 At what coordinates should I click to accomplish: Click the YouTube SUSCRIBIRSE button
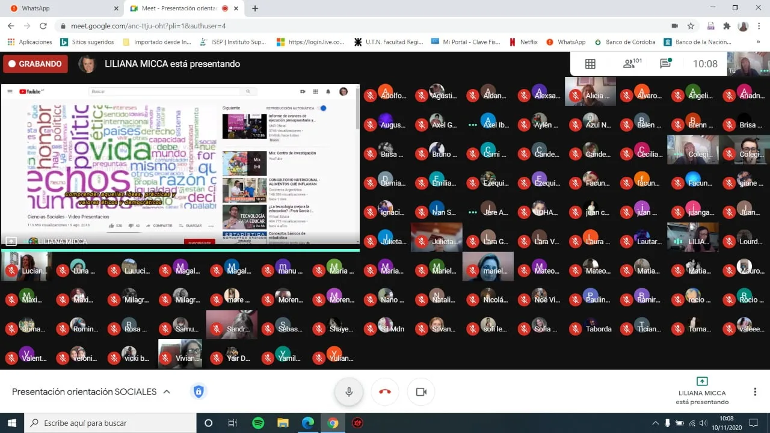click(x=199, y=242)
